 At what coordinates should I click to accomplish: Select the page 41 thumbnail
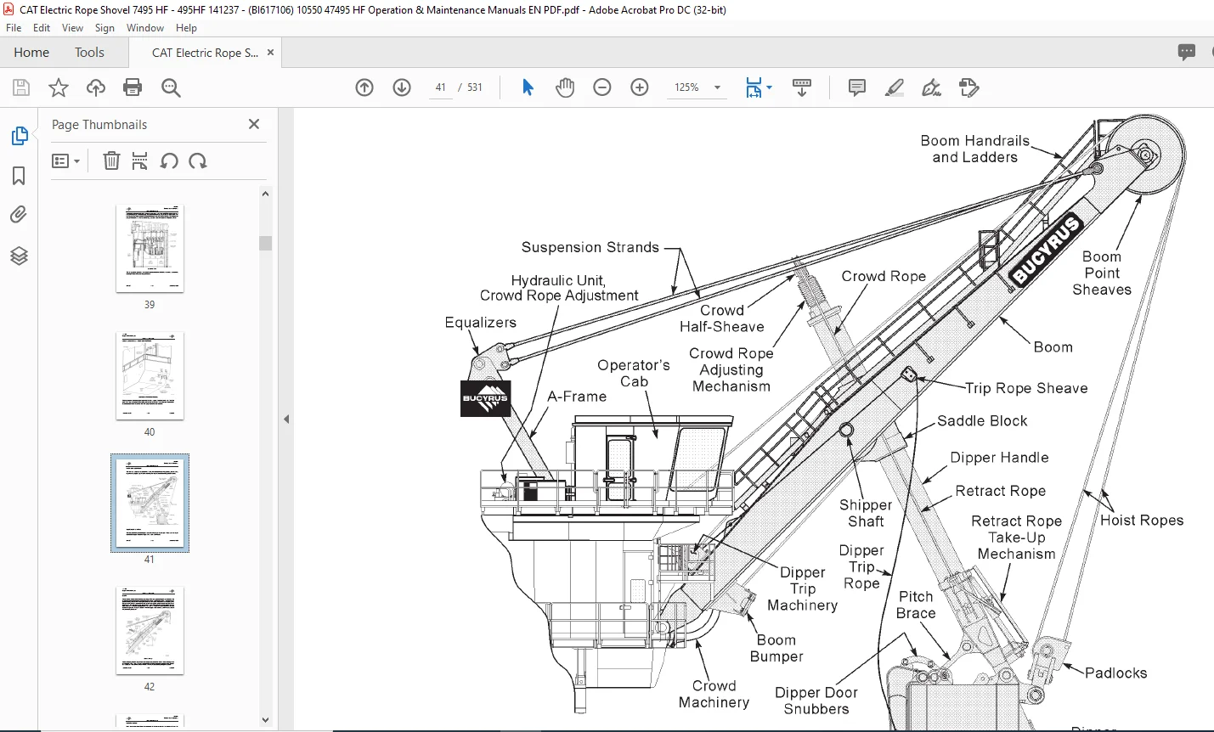tap(150, 503)
